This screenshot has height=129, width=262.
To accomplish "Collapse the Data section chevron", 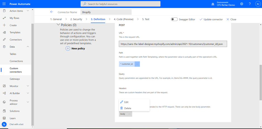I will point(28,47).
